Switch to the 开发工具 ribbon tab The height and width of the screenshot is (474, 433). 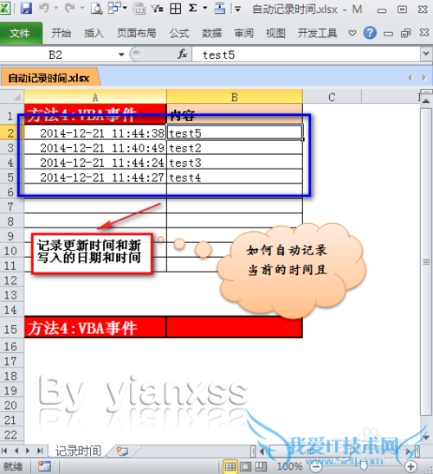coord(317,33)
